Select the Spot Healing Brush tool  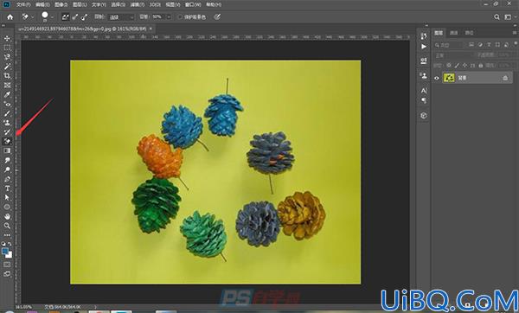[x=7, y=104]
